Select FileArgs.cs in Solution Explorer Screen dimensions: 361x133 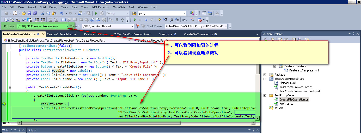pyautogui.click(x=286, y=104)
